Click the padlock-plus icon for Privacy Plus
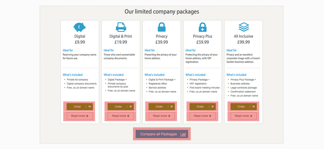 (x=202, y=27)
